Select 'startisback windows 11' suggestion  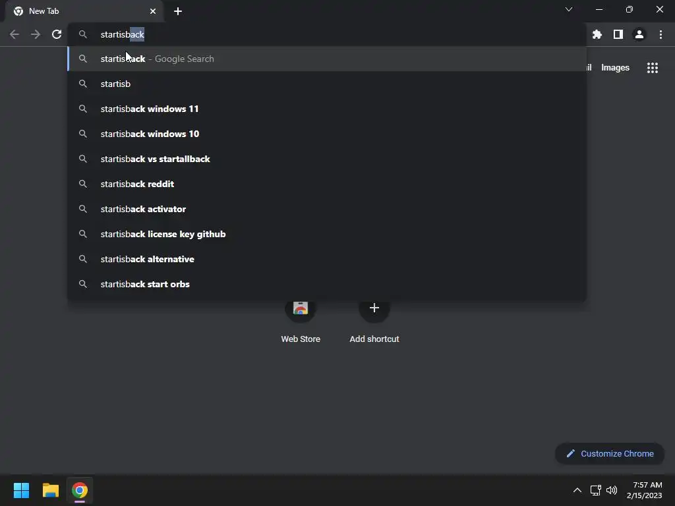(327, 109)
